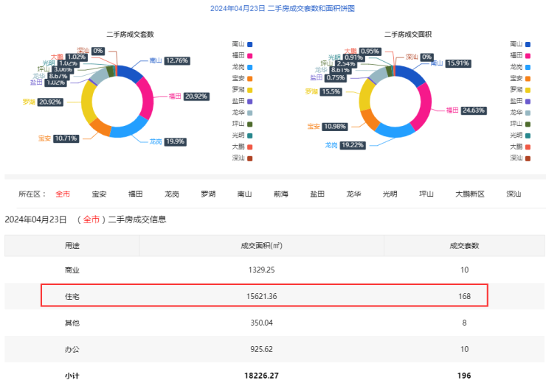Choose the 盐田 district tab
Image resolution: width=546 pixels, height=383 pixels.
[317, 194]
